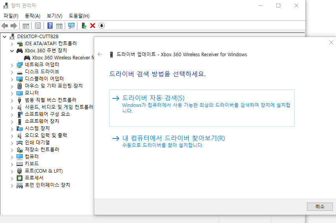Collapse the Xbox 360 주변 장치 node
This screenshot has height=223, width=336.
point(12,51)
